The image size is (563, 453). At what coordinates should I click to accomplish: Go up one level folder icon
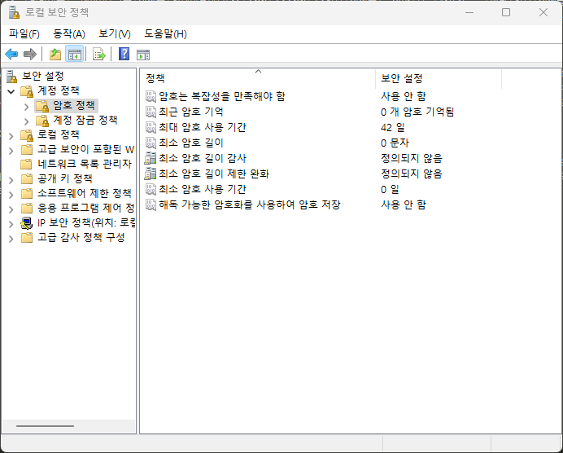55,55
